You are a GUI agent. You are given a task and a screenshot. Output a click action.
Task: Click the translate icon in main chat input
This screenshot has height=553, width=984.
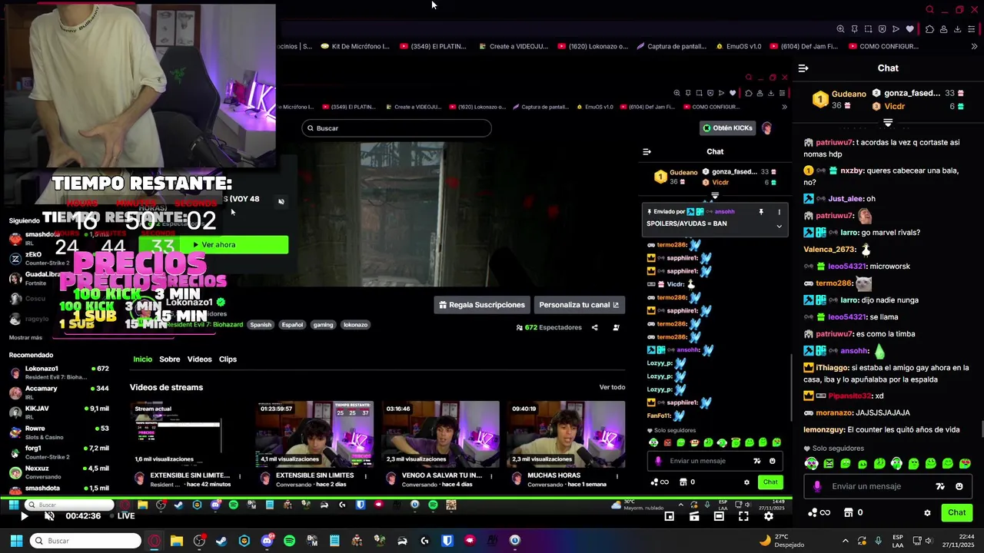click(x=939, y=486)
